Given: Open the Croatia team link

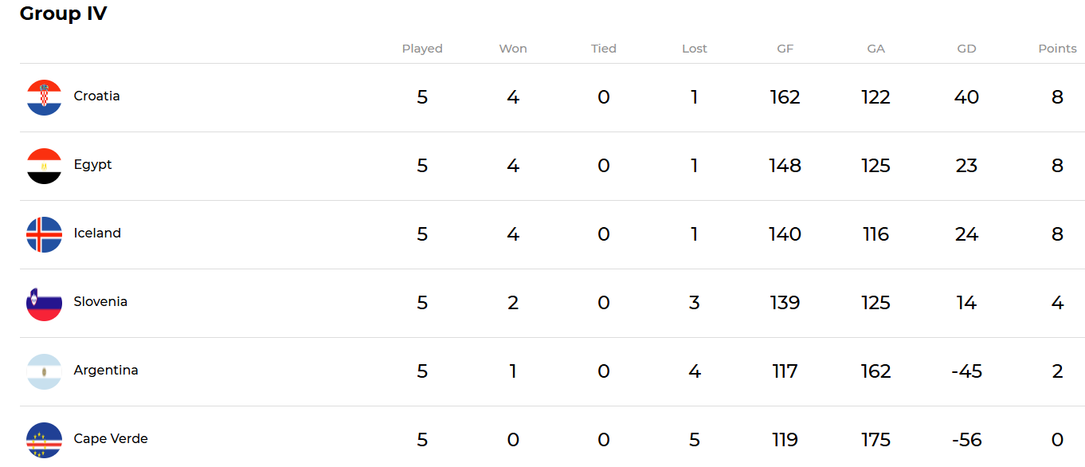Looking at the screenshot, I should [x=96, y=96].
